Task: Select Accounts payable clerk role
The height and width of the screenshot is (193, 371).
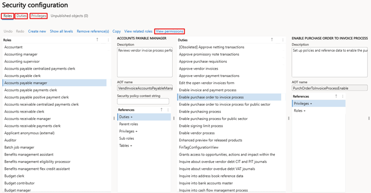Action: tap(54, 76)
